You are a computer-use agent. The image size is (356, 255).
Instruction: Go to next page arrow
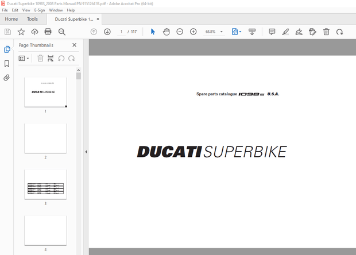107,32
